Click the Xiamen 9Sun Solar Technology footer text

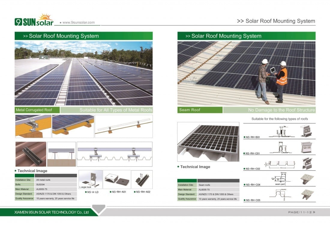pyautogui.click(x=52, y=212)
